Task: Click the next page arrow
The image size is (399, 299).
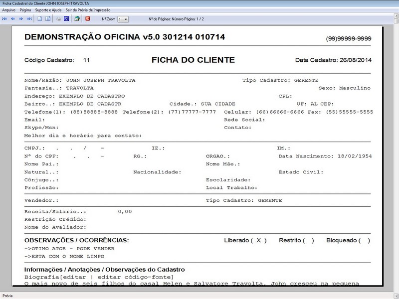Action: (x=21, y=19)
